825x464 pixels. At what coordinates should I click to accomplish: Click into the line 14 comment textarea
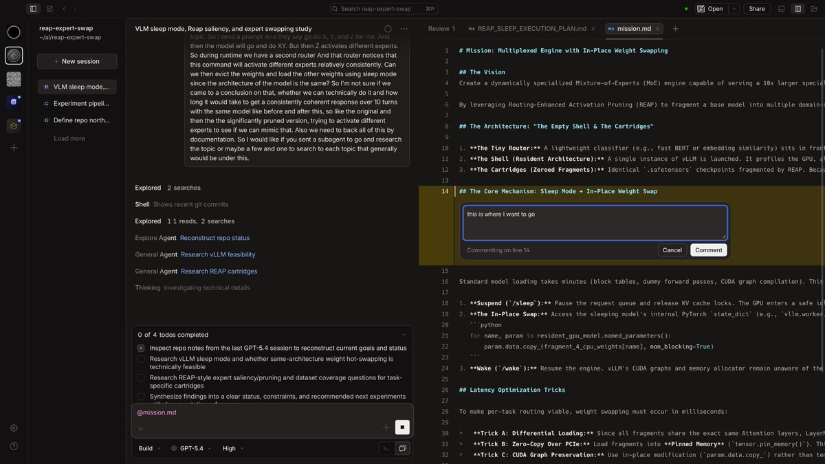(x=595, y=223)
